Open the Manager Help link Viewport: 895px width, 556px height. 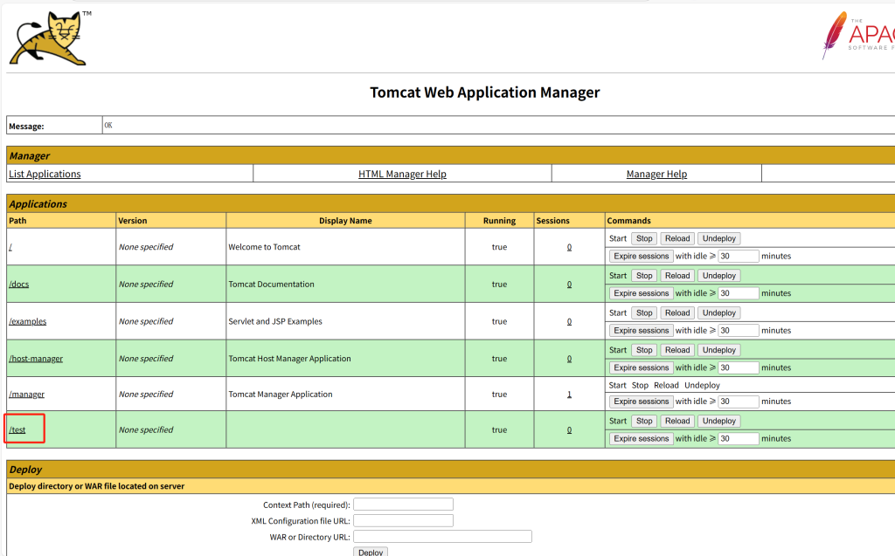point(656,174)
